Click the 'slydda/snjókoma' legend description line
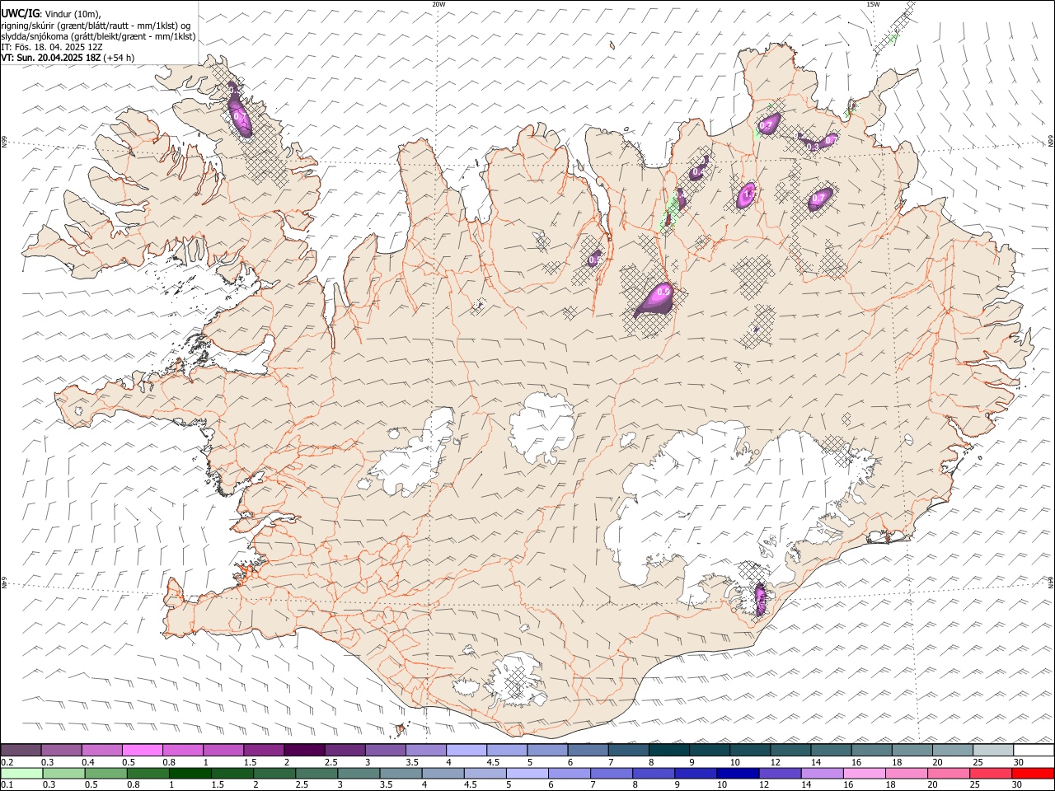 [x=98, y=35]
